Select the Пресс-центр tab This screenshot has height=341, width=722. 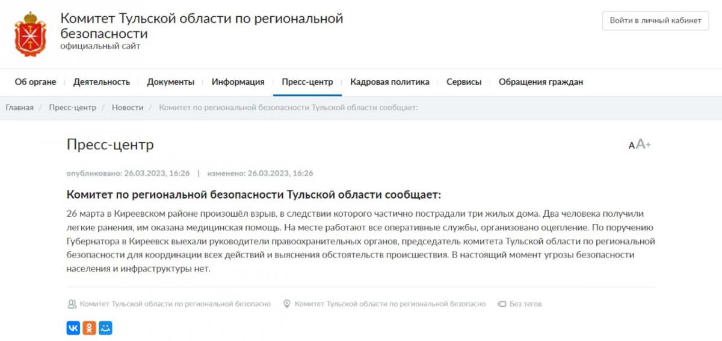tap(307, 82)
